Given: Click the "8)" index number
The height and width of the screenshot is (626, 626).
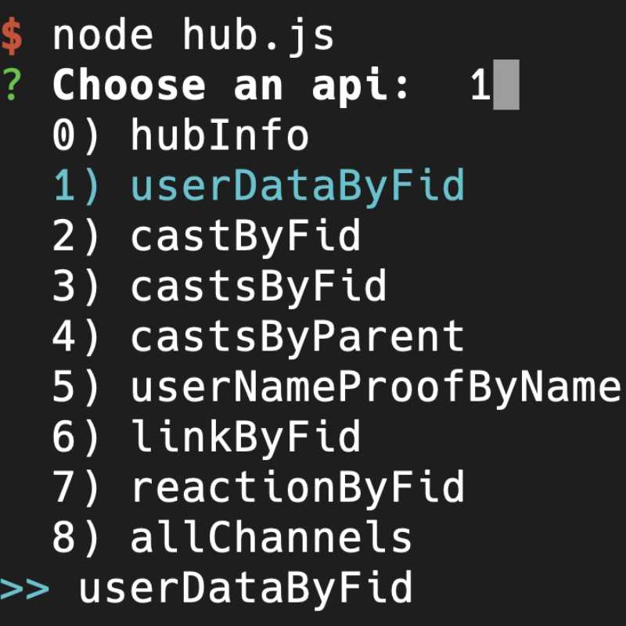Looking at the screenshot, I should click(x=77, y=538).
